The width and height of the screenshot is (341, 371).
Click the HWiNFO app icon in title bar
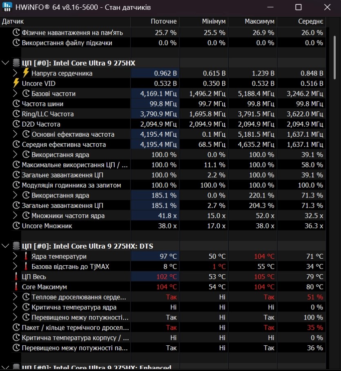tap(7, 7)
